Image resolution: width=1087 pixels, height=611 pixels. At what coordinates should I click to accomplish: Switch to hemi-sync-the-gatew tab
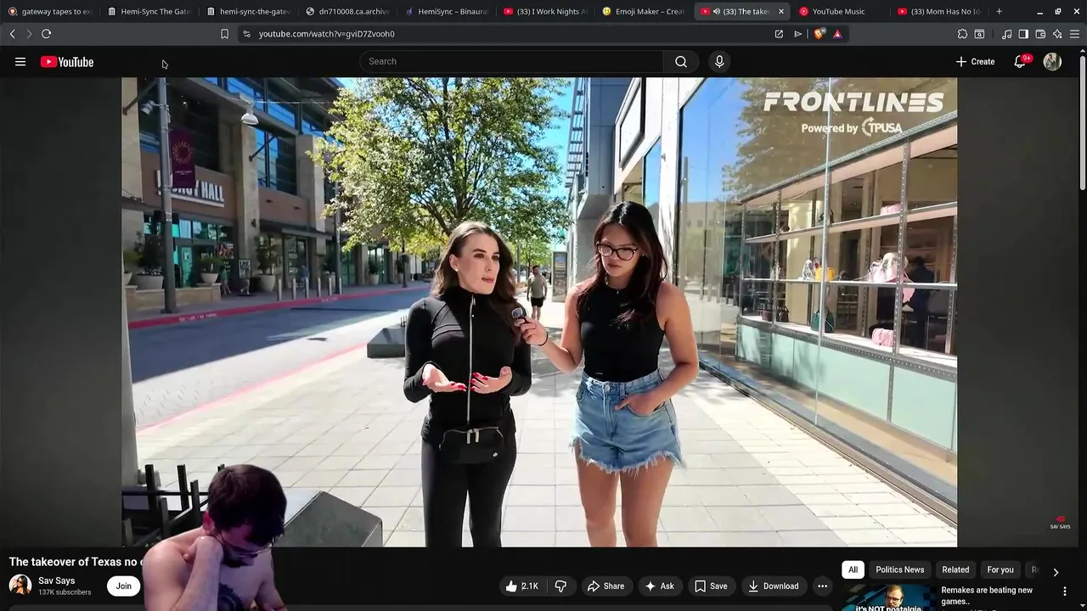coord(249,12)
